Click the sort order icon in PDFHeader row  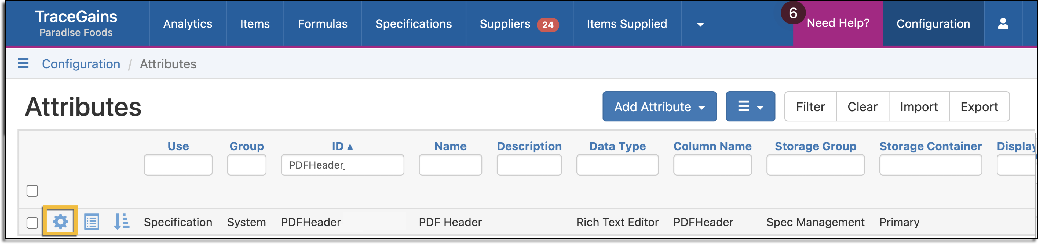tap(121, 222)
